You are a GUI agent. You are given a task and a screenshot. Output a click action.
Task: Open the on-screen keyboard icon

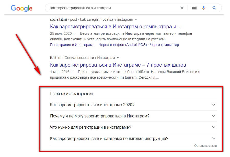[x=194, y=8]
